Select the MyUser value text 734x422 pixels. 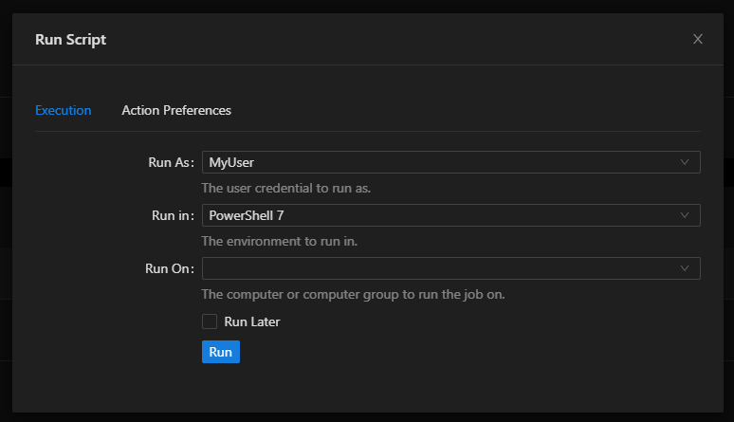pos(231,162)
